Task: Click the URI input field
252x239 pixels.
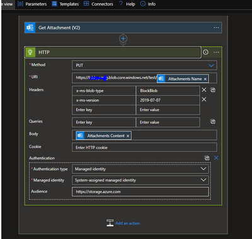Action: click(x=144, y=78)
